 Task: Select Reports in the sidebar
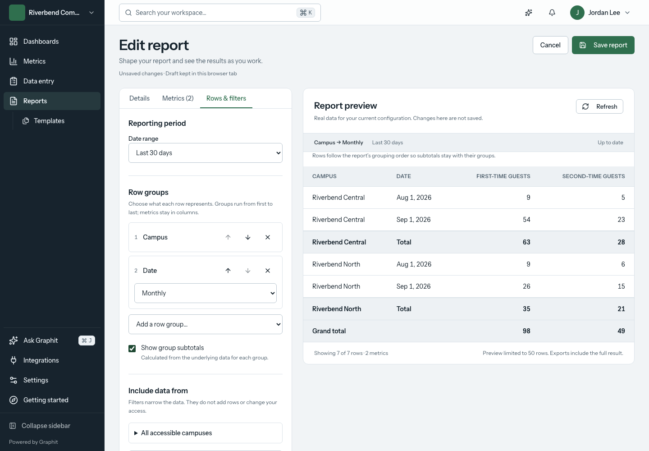point(52,101)
